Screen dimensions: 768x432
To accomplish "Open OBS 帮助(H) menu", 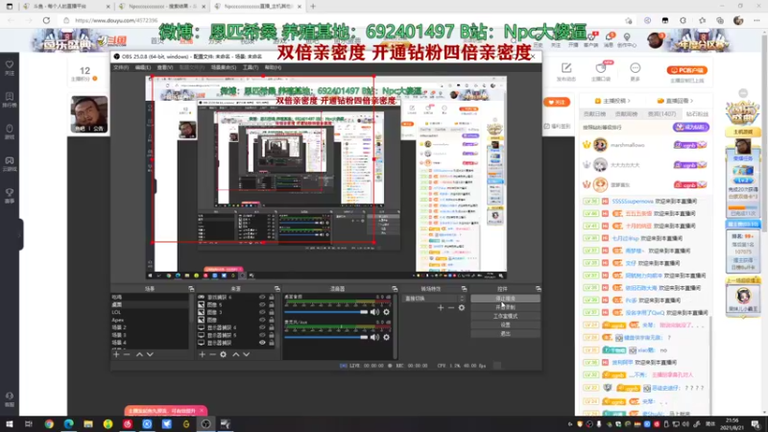I will [x=273, y=67].
